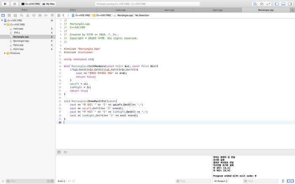
Task: Collapse the C++프로그래밍 project root
Action: (x=2, y=21)
